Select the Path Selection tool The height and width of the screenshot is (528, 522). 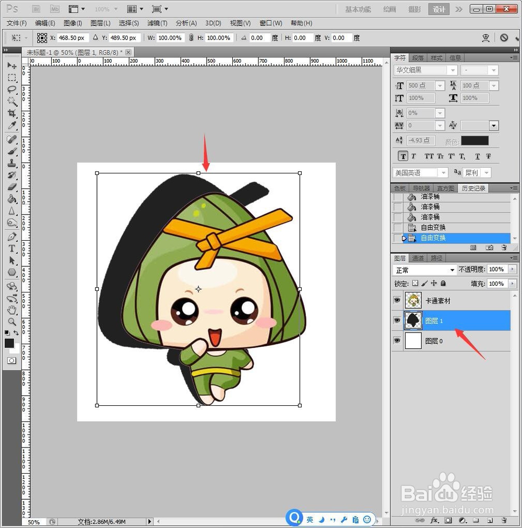pos(12,261)
